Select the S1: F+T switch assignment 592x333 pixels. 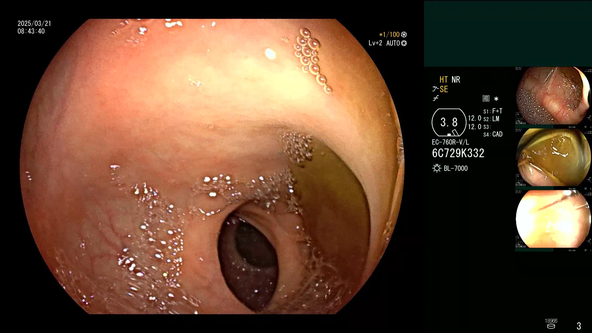pyautogui.click(x=493, y=111)
